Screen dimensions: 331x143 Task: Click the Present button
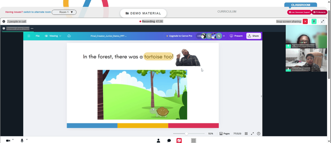pos(236,36)
